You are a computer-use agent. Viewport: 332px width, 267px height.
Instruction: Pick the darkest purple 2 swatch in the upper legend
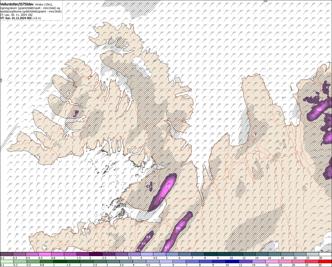(96, 254)
